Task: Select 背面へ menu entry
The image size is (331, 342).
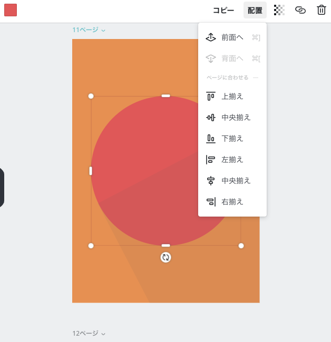Action: (x=232, y=58)
